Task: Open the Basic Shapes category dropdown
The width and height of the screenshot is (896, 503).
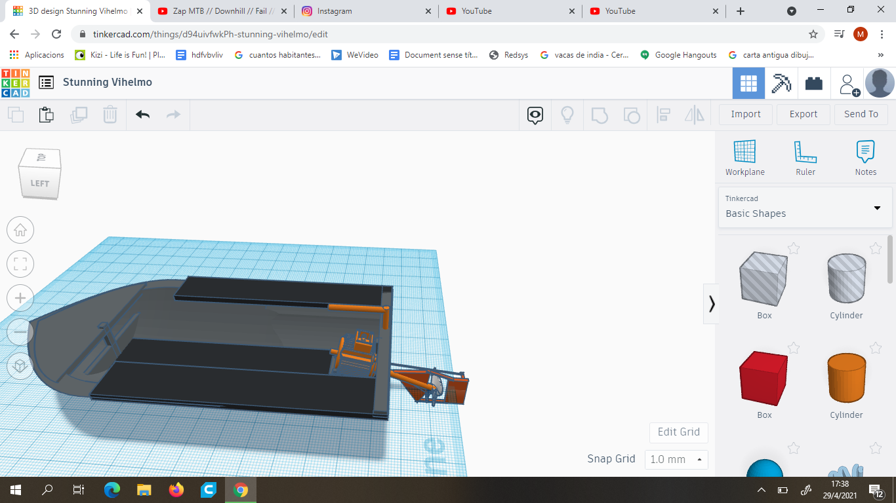Action: click(805, 207)
